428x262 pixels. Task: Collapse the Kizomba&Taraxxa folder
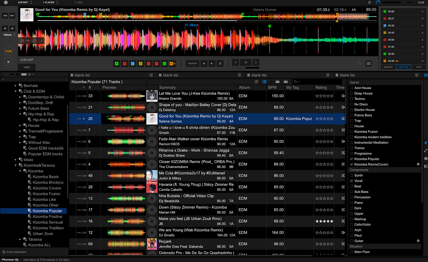point(16,165)
